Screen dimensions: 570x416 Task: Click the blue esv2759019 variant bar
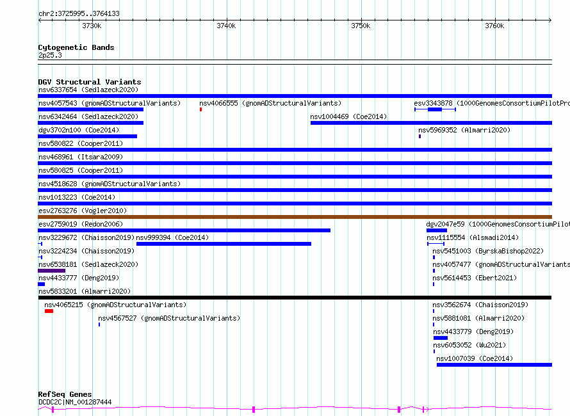pyautogui.click(x=184, y=230)
